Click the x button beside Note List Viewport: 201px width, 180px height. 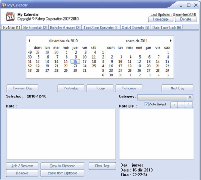(188, 105)
